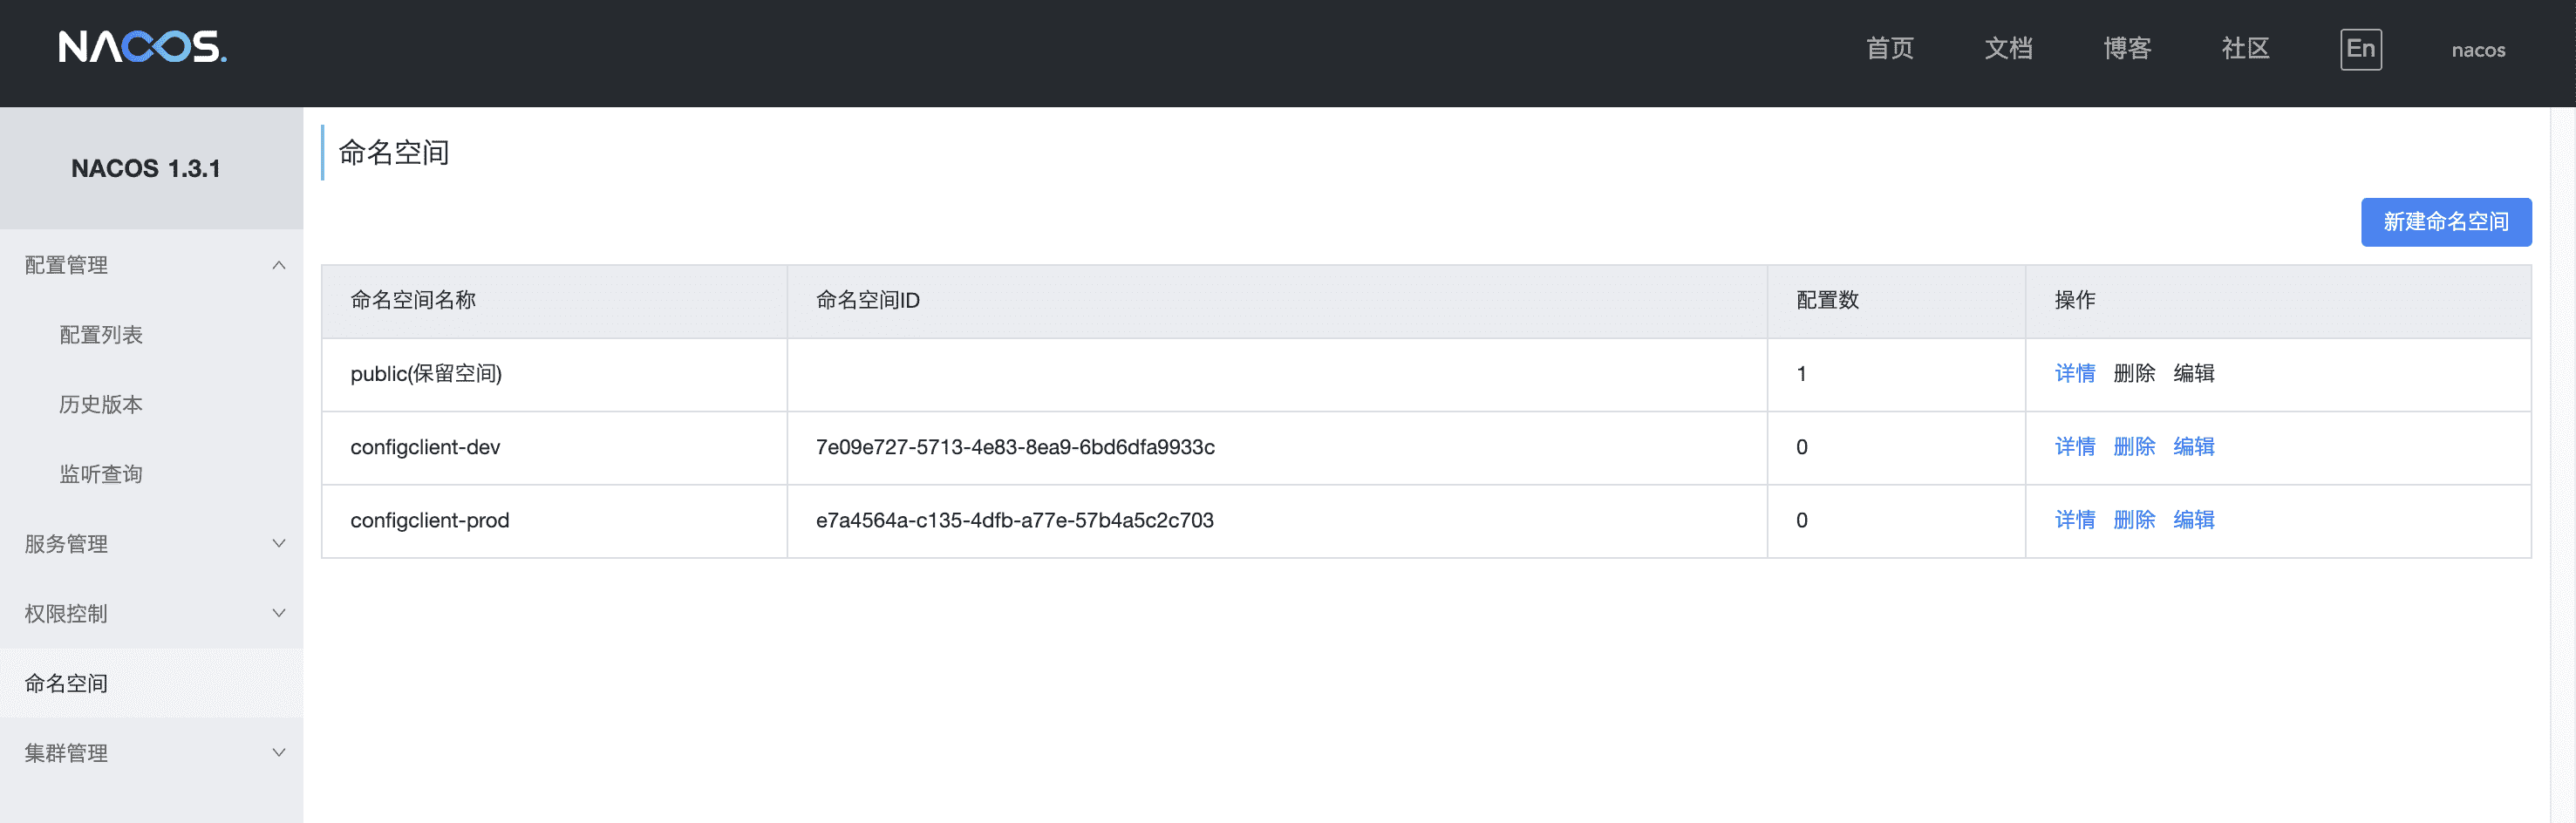Click the NACOS logo in header
Viewport: 2576px width, 823px height.
[x=142, y=47]
